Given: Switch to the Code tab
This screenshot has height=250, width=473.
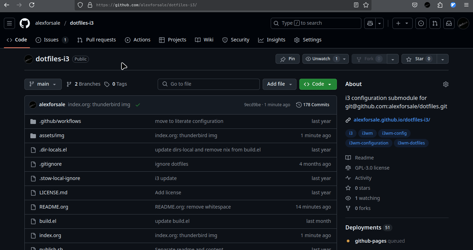Looking at the screenshot, I should pyautogui.click(x=17, y=40).
